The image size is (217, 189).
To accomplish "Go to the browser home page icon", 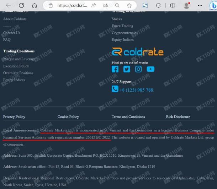I will tap(35, 6).
